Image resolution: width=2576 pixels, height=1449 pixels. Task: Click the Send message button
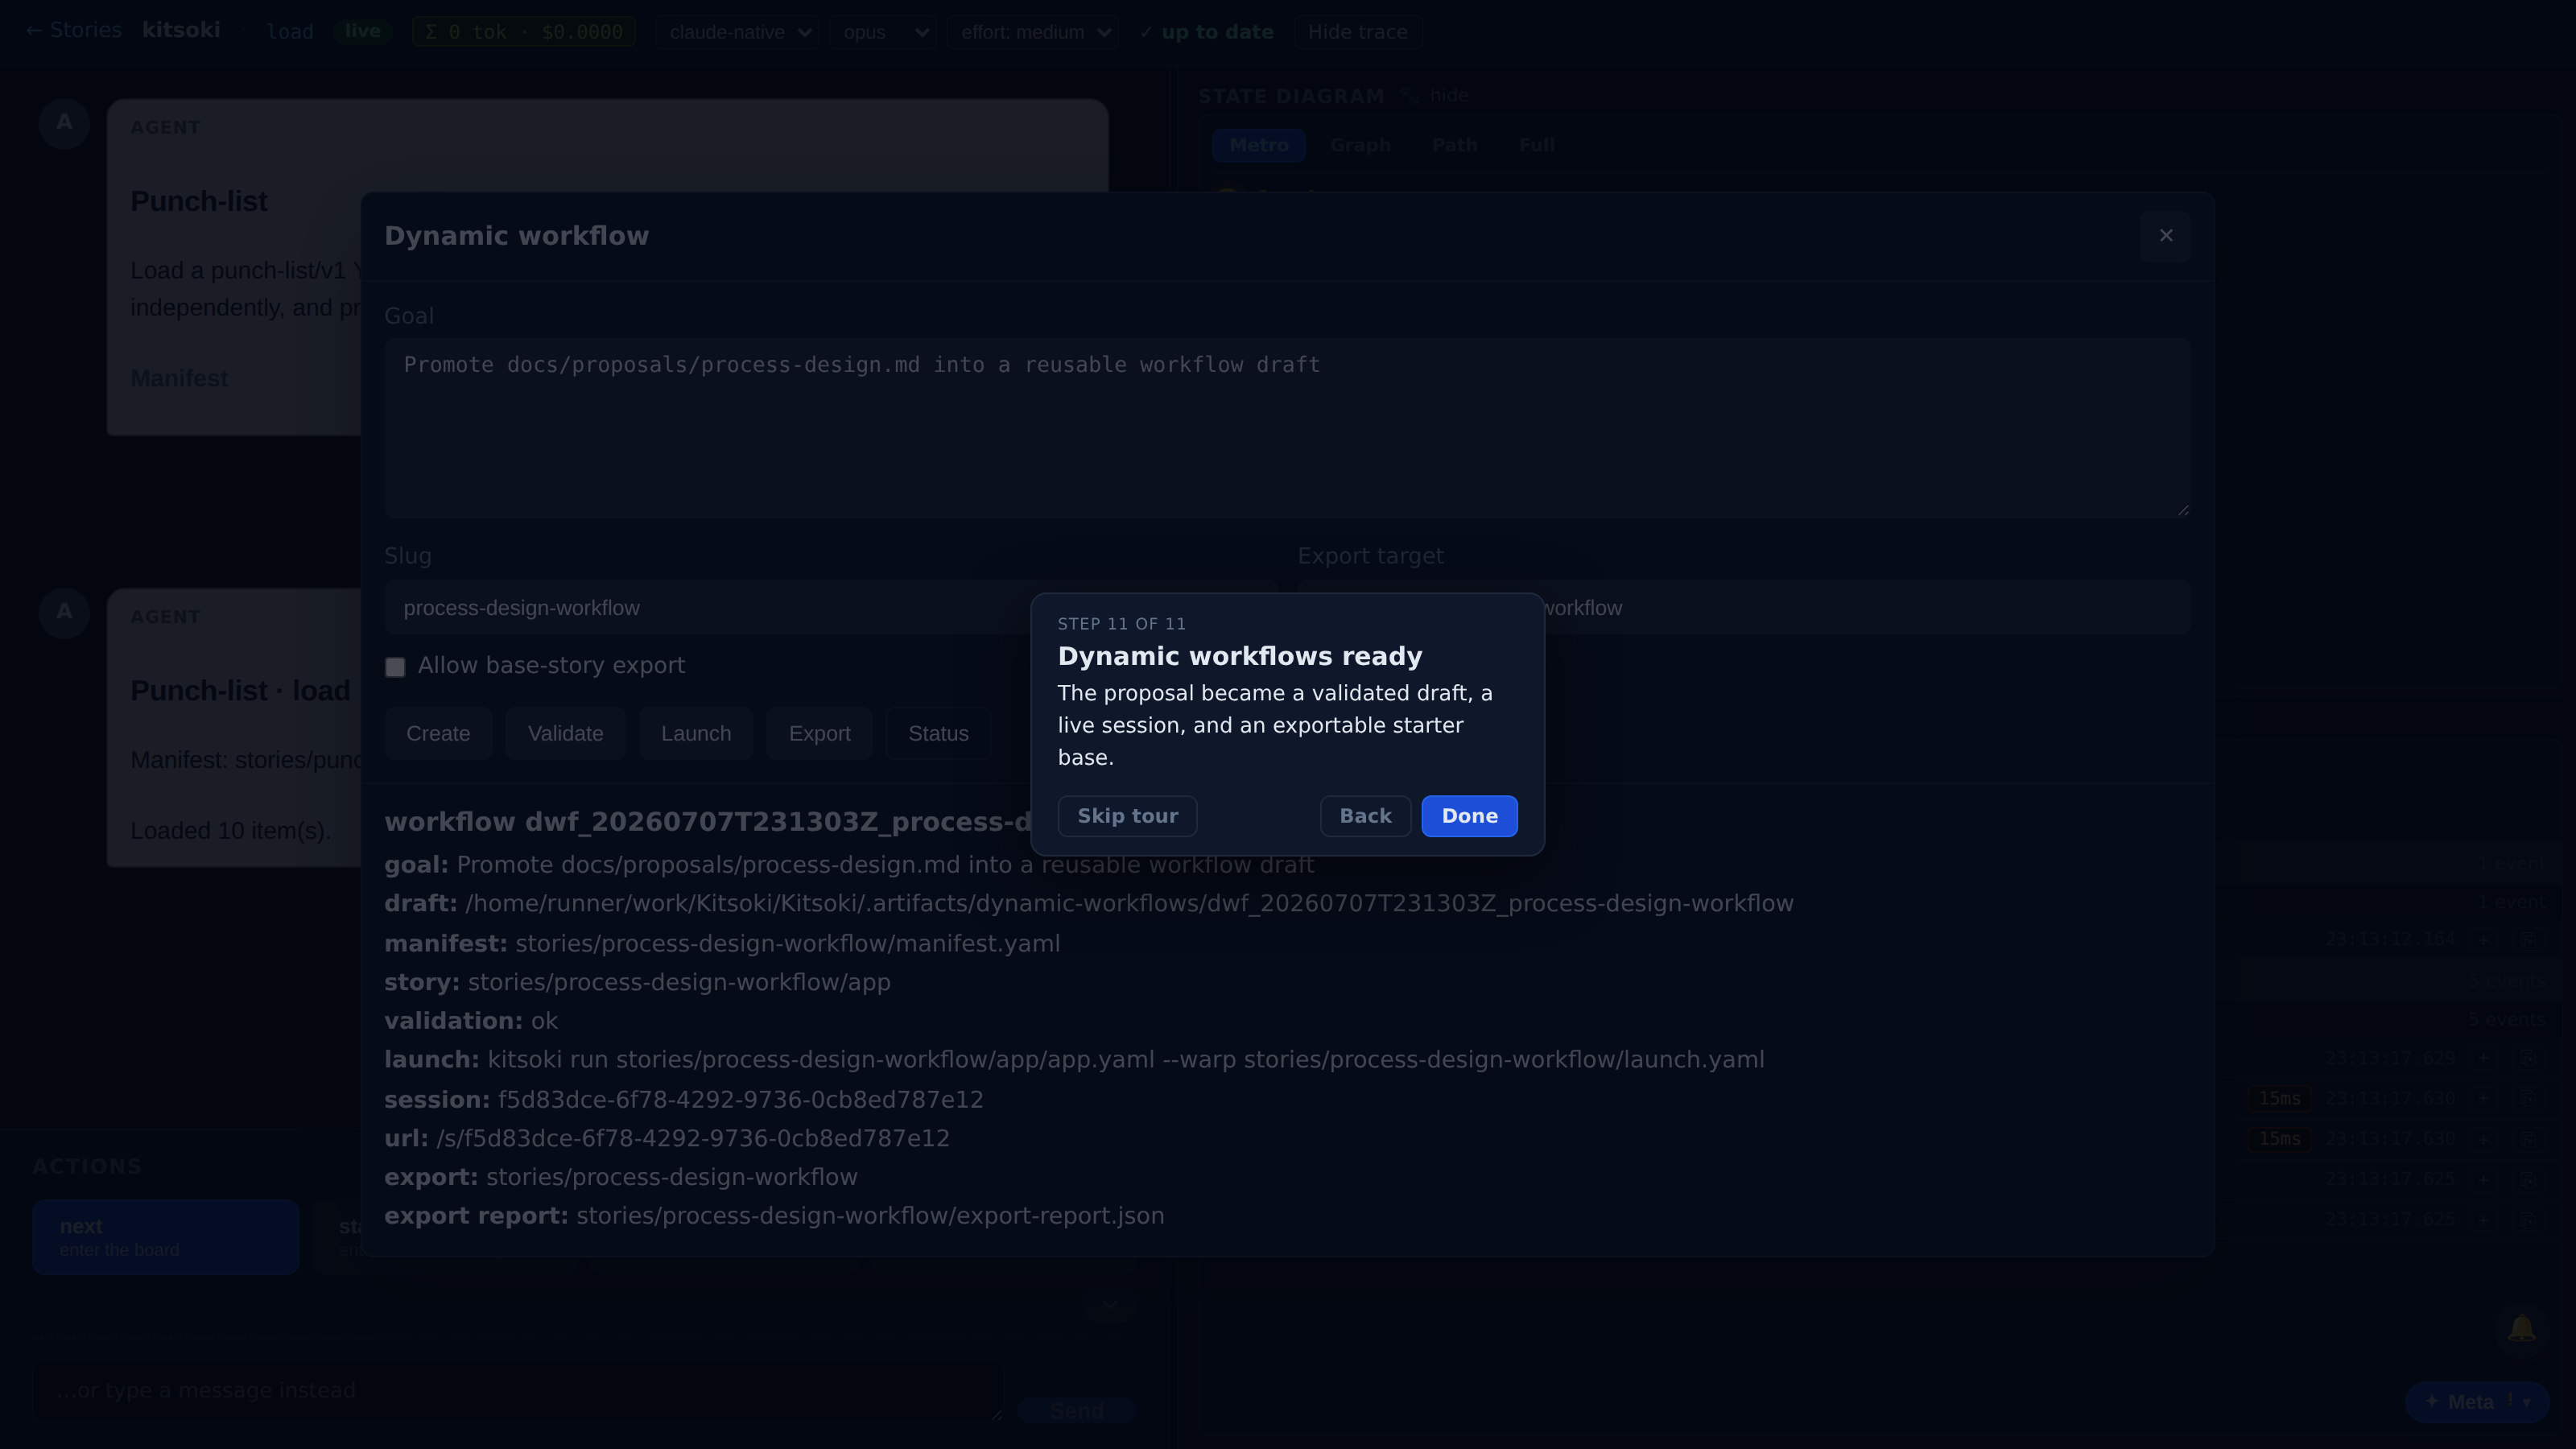point(1077,1410)
